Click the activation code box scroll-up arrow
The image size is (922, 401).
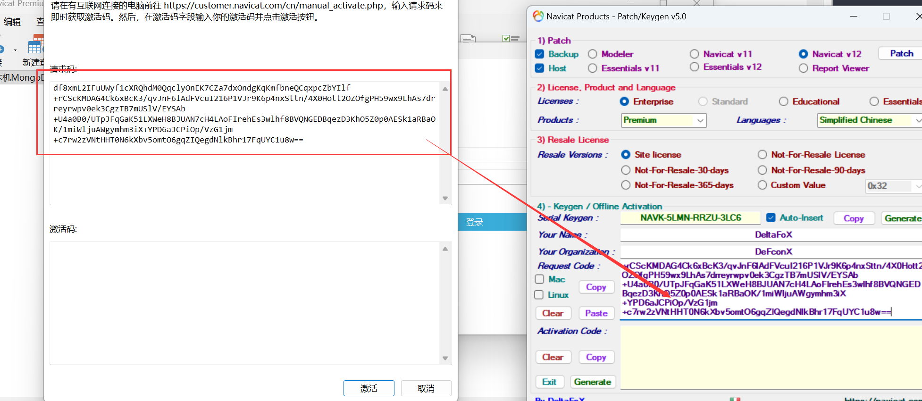(x=445, y=249)
